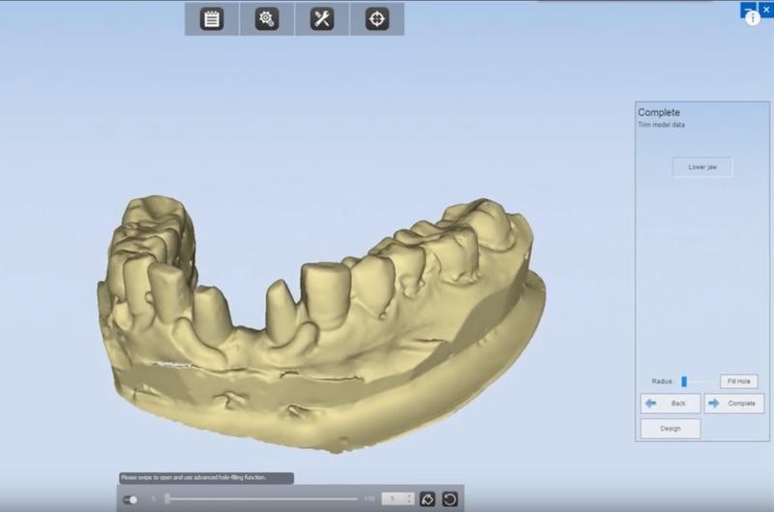Open the gear settings icon in toolbar

[x=267, y=18]
